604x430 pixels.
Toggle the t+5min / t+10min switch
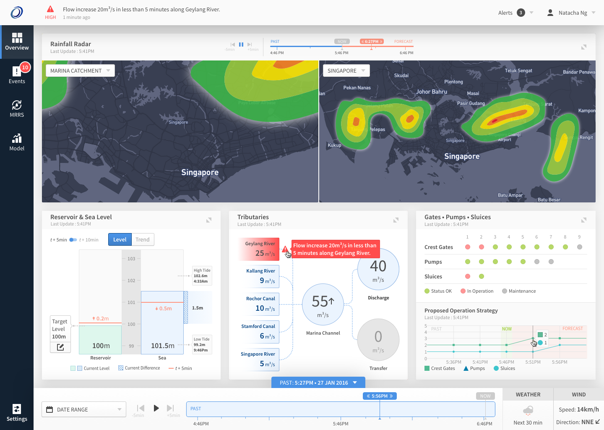pos(73,240)
